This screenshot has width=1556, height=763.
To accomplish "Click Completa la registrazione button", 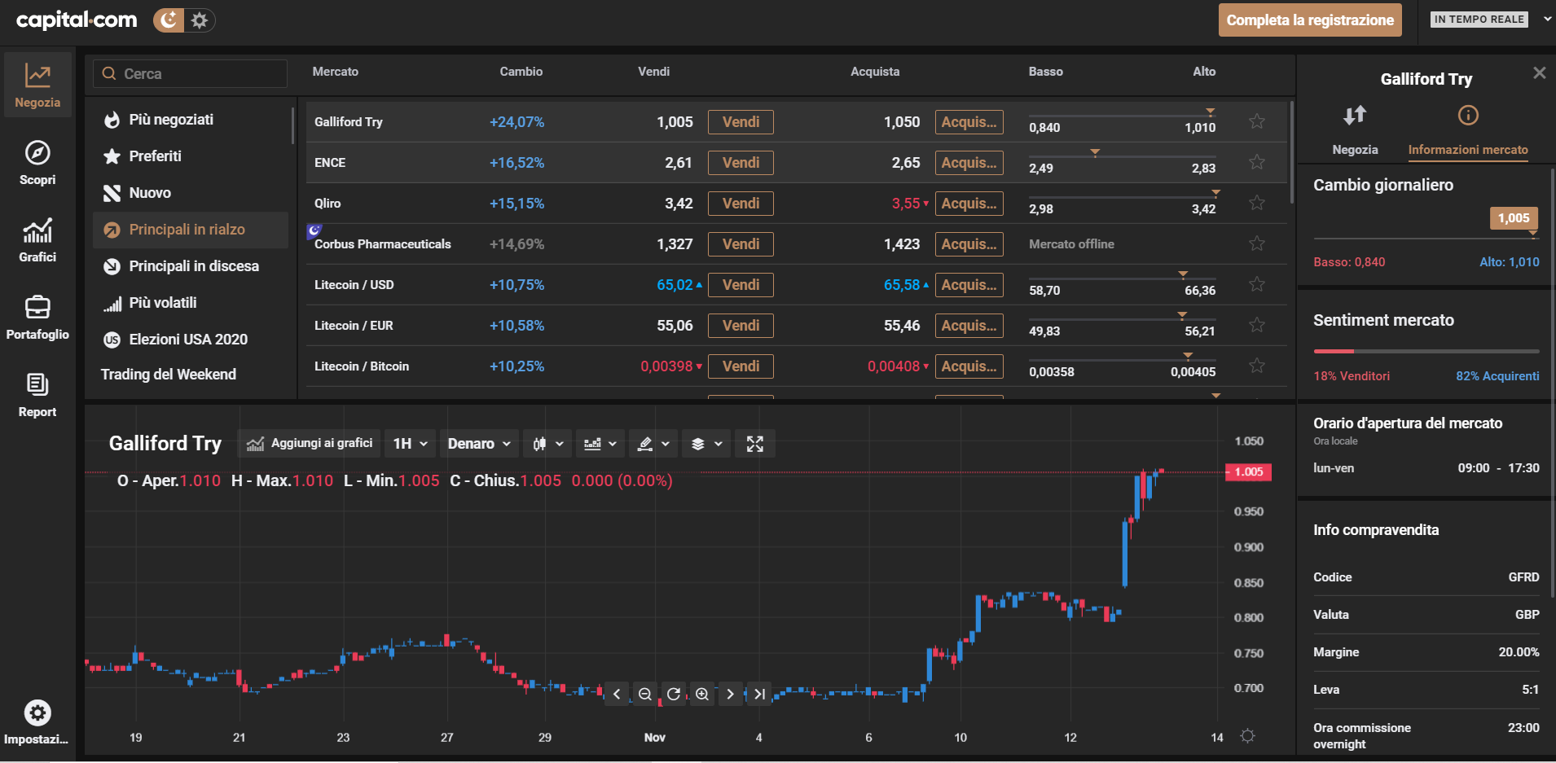I will click(x=1310, y=20).
